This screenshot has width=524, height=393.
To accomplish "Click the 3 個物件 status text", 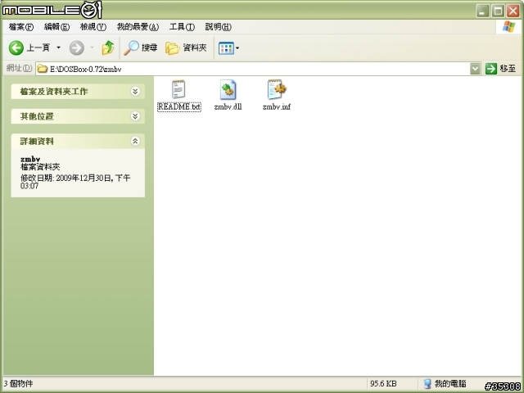I will (18, 383).
